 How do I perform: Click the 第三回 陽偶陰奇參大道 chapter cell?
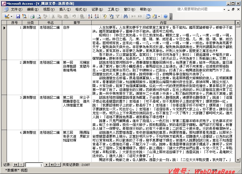click(77, 146)
